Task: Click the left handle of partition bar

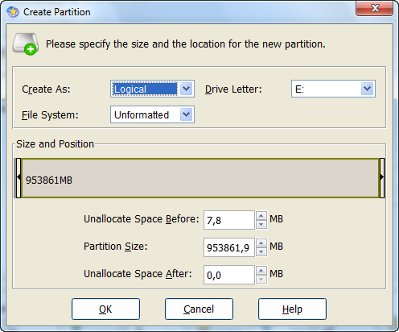Action: click(x=19, y=178)
